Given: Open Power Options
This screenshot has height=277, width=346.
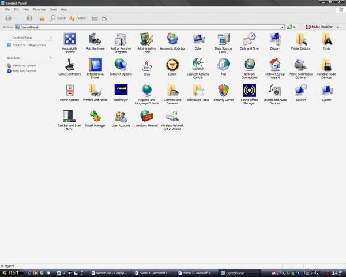Looking at the screenshot, I should coord(70,92).
